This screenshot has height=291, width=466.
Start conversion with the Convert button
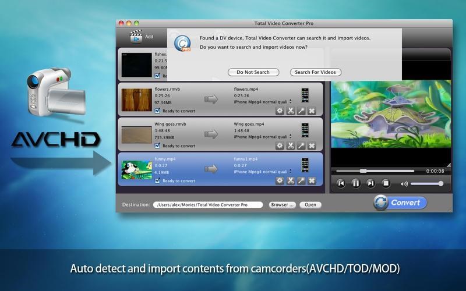click(x=400, y=203)
